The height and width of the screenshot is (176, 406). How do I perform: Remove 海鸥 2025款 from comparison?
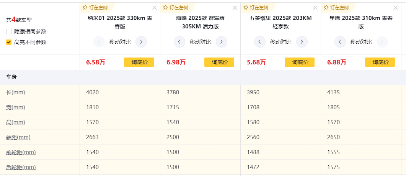(x=235, y=8)
